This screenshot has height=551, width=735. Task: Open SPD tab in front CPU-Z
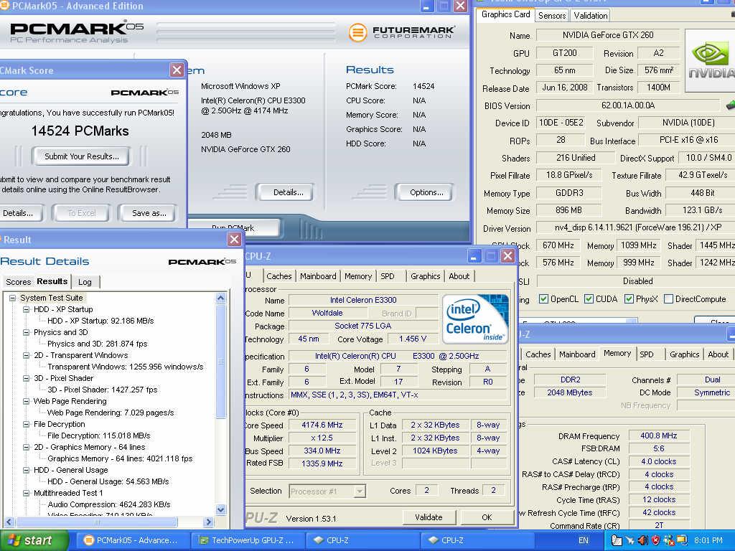[x=388, y=276]
